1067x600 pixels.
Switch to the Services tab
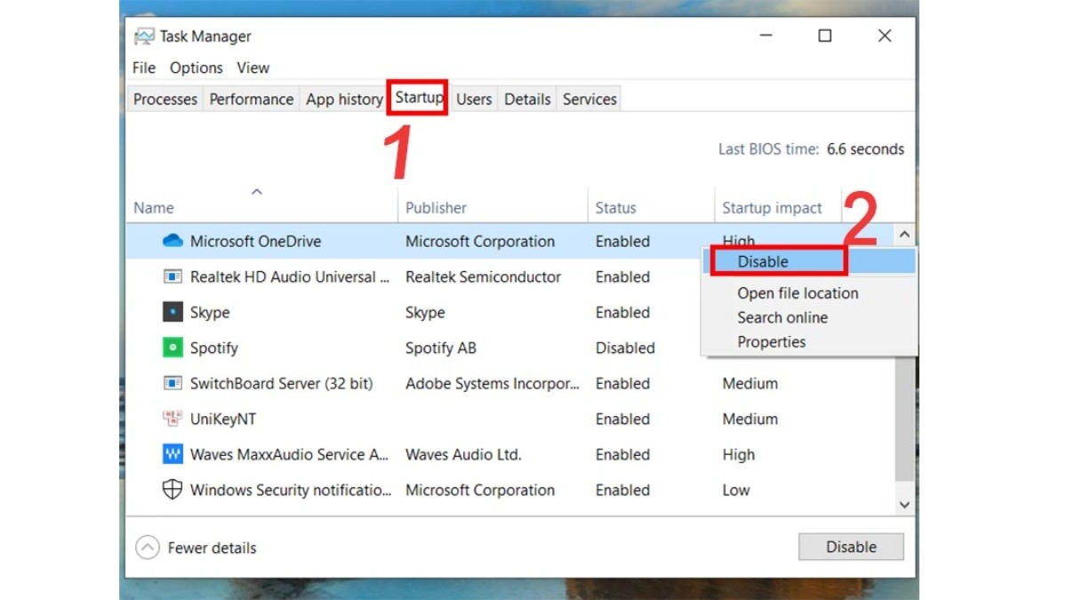coord(590,100)
